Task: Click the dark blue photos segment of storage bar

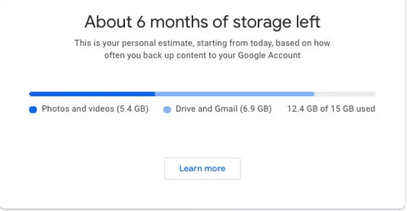Action: 92,94
